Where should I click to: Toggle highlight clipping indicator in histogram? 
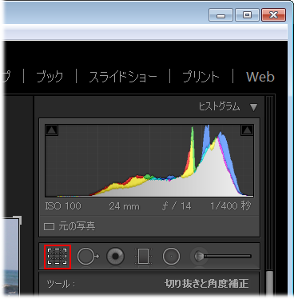tap(247, 130)
